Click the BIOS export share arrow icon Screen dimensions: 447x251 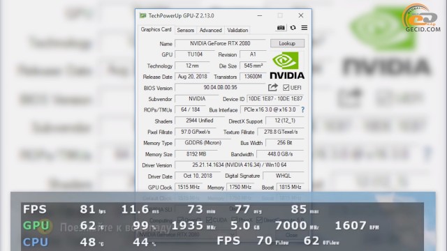[x=273, y=87]
